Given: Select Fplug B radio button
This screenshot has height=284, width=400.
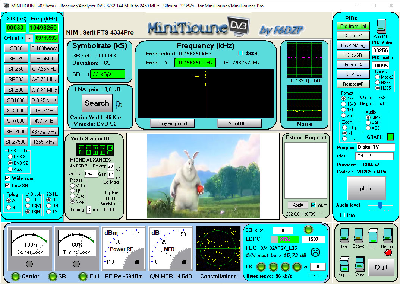Looking at the screenshot, I should 9,207.
